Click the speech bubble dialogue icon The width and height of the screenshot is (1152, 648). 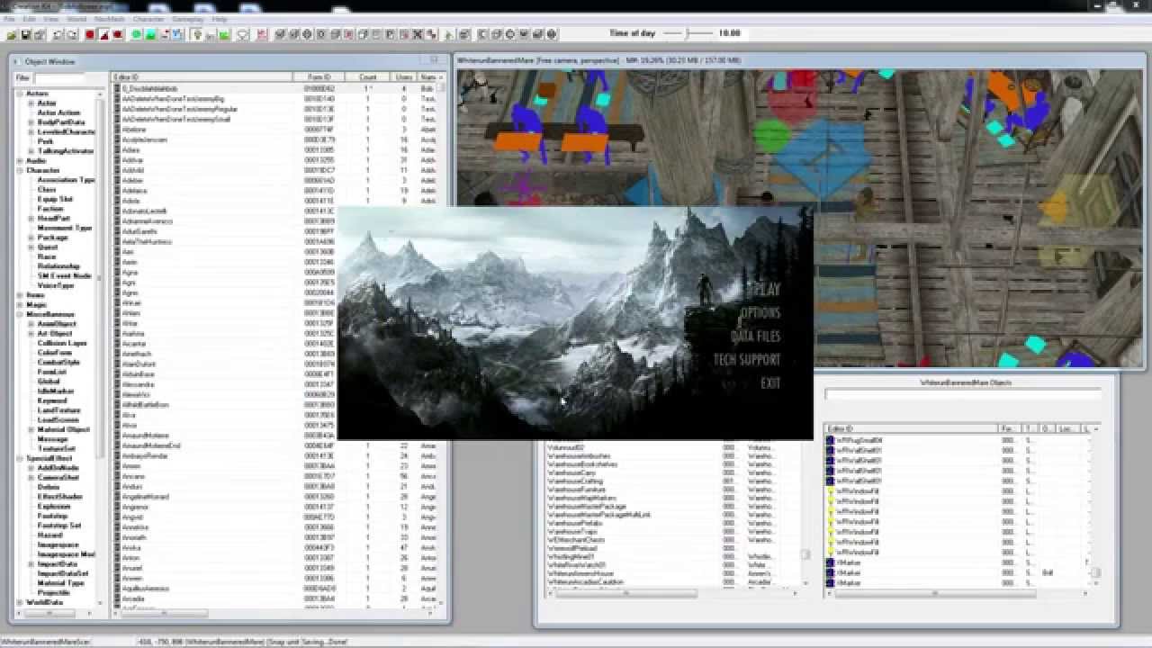tap(243, 34)
